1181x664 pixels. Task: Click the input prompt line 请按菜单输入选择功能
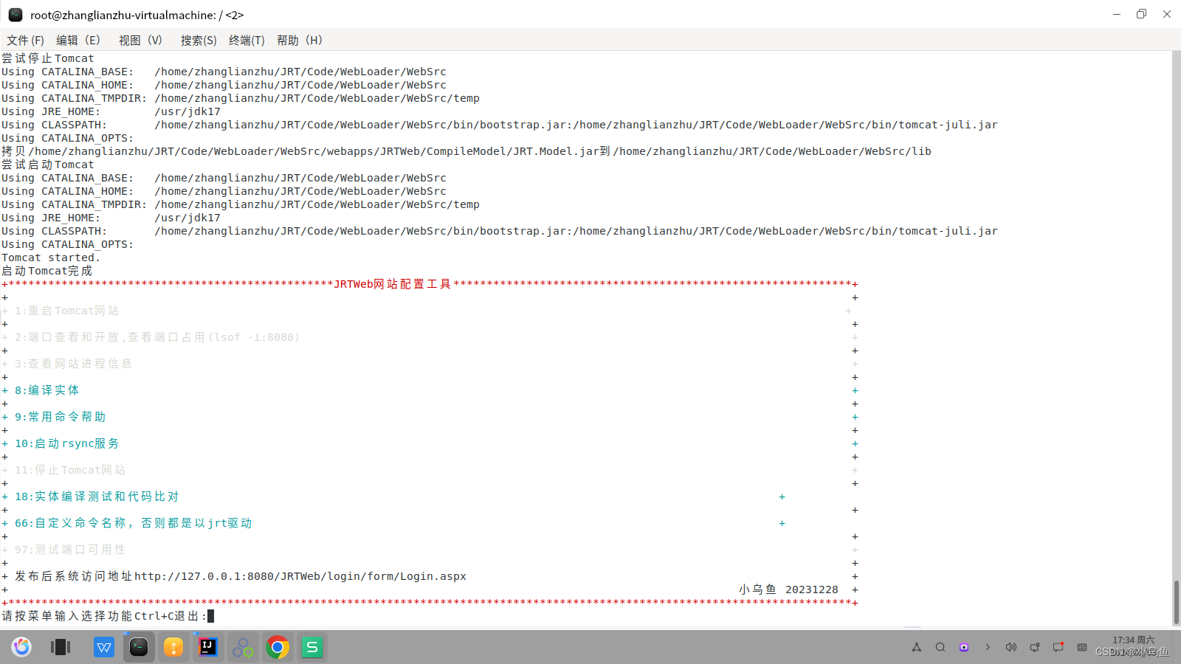pyautogui.click(x=108, y=616)
